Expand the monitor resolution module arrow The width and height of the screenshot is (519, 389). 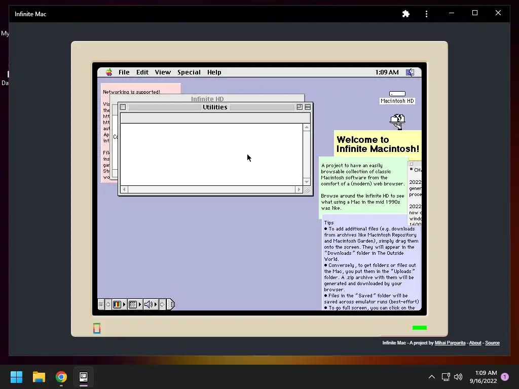coord(140,304)
